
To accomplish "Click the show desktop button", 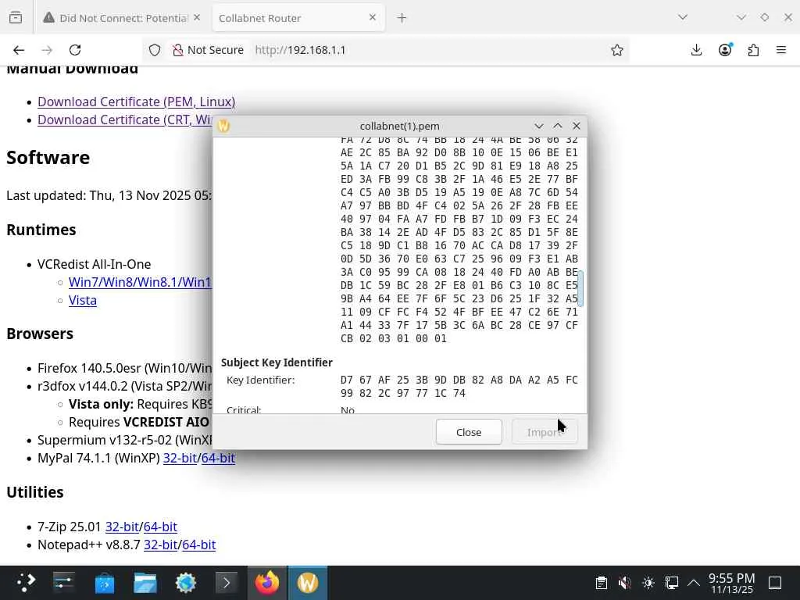I will click(775, 583).
